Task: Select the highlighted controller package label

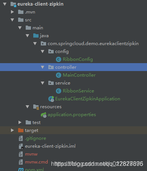Action: coord(66,67)
